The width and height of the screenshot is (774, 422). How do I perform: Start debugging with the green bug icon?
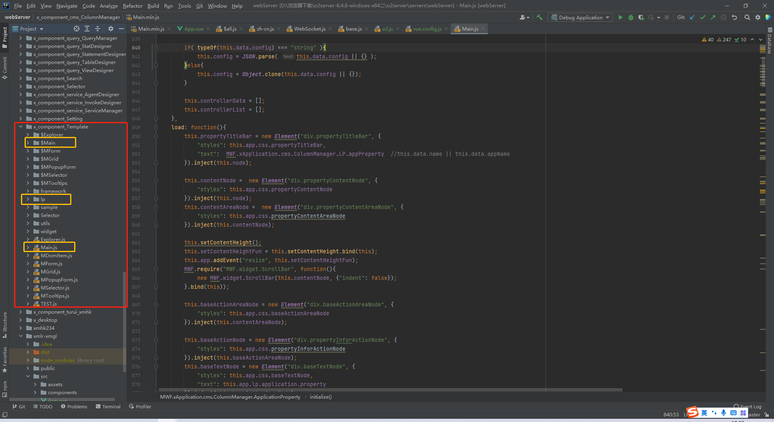point(631,17)
